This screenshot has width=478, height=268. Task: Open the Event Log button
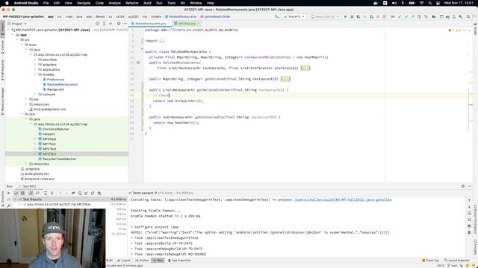pos(430,261)
